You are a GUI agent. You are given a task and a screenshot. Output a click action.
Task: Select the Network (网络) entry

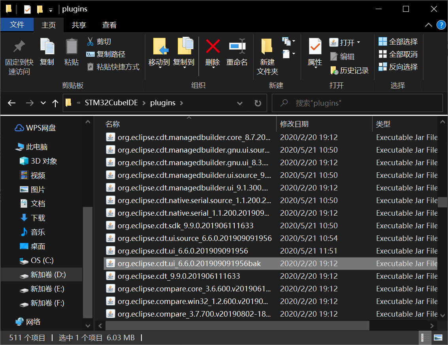click(x=28, y=322)
